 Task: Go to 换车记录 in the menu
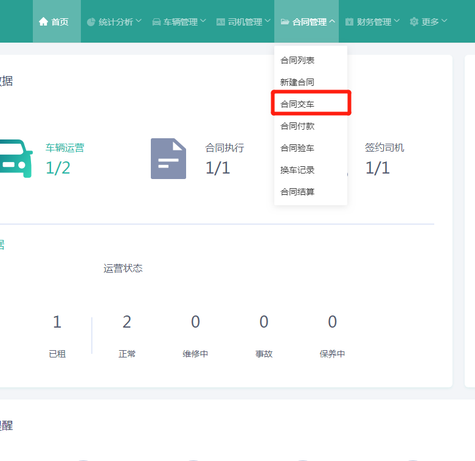pos(297,170)
